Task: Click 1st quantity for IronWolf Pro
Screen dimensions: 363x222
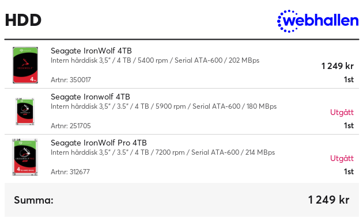Action: (349, 171)
